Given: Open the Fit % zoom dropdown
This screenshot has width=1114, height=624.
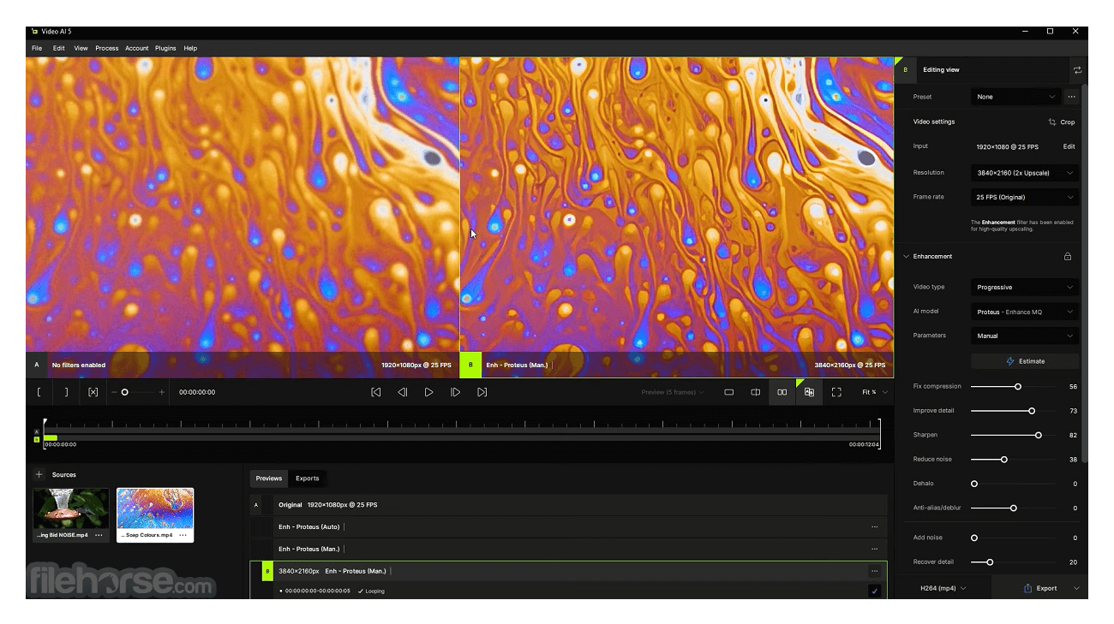Looking at the screenshot, I should [875, 392].
